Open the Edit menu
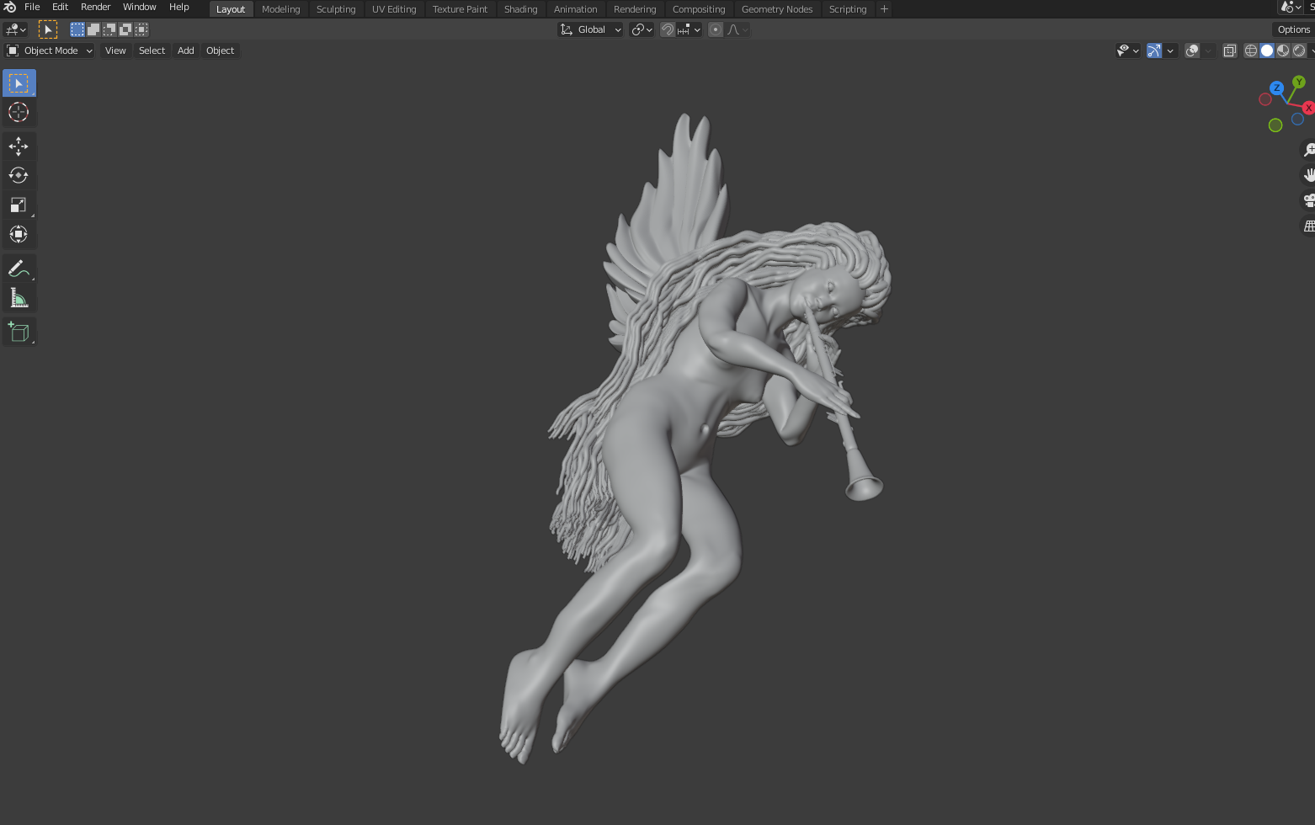1315x825 pixels. pyautogui.click(x=60, y=7)
